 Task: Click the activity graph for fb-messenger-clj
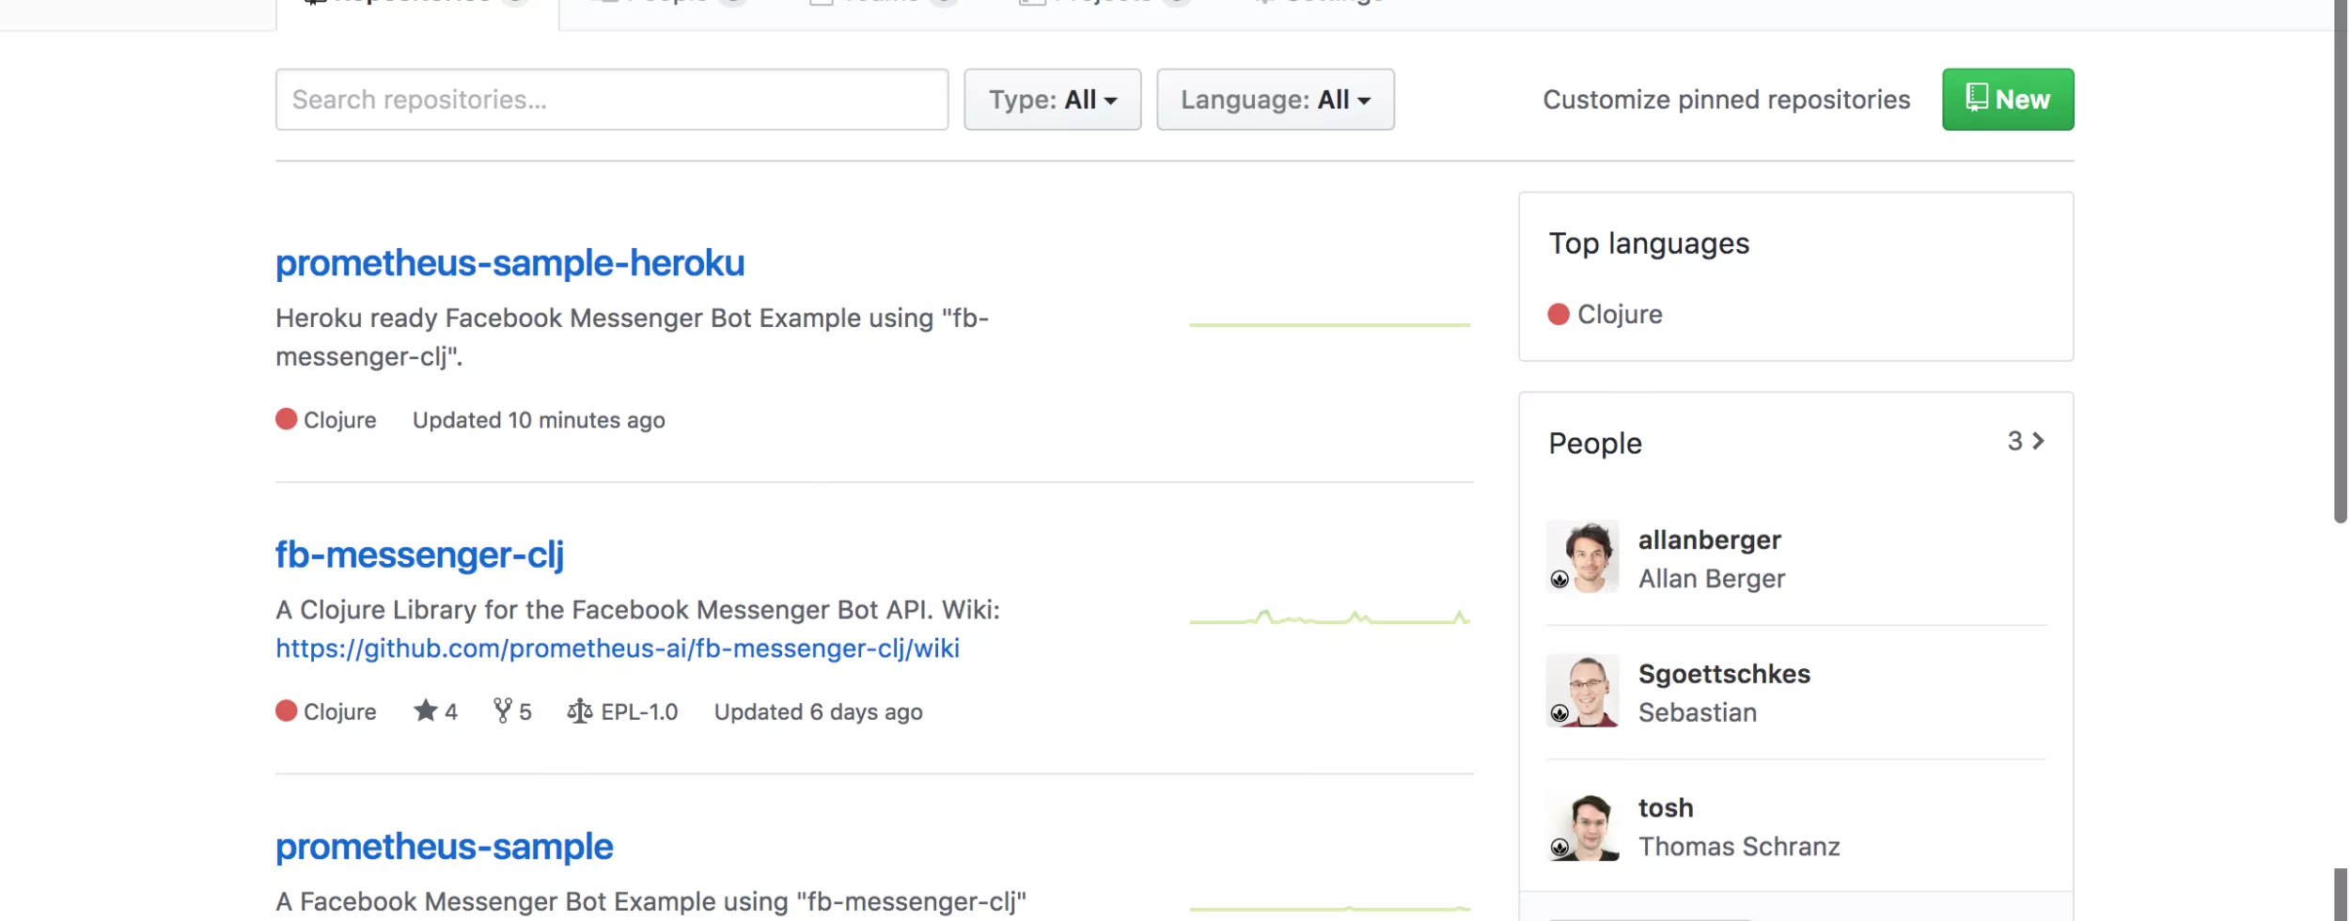[1329, 618]
